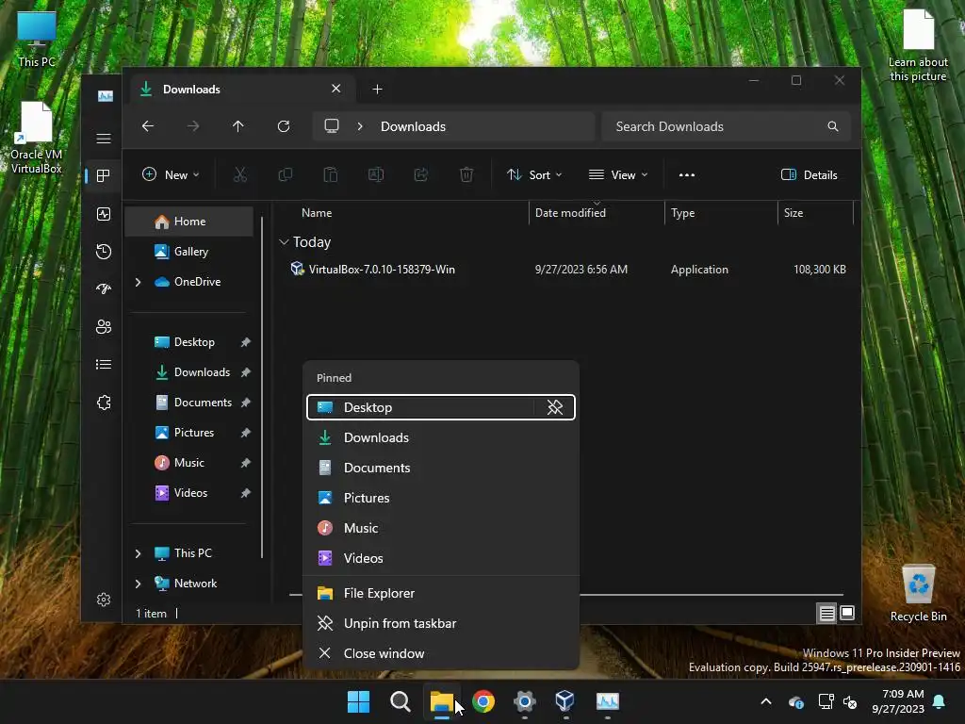
Task: Open Users page in Task Manager sidebar
Action: (104, 327)
